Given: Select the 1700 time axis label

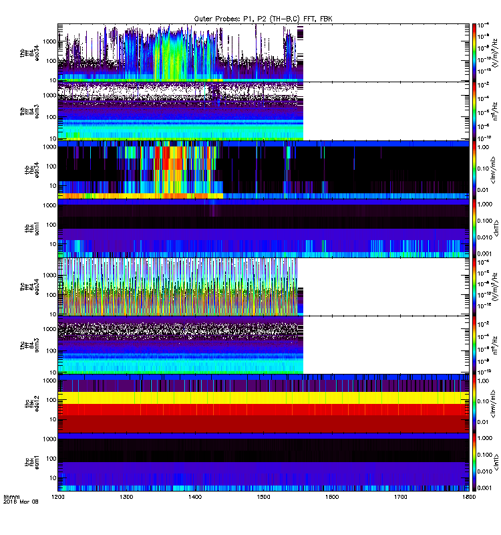Looking at the screenshot, I should click(x=401, y=497).
